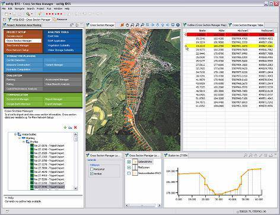This screenshot has width=280, height=215.
Task: Open Water Storage Suitability tool
Action: pos(61,50)
